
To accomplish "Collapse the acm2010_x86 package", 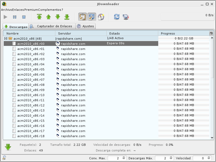I will 6,38.
